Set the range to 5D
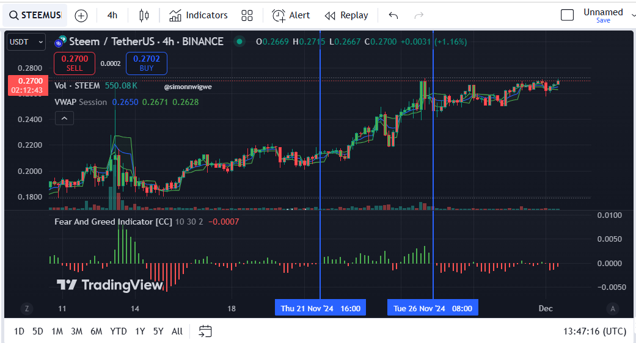The height and width of the screenshot is (343, 636). (x=38, y=331)
